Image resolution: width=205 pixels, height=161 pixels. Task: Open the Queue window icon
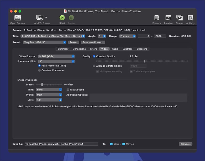coord(180,18)
